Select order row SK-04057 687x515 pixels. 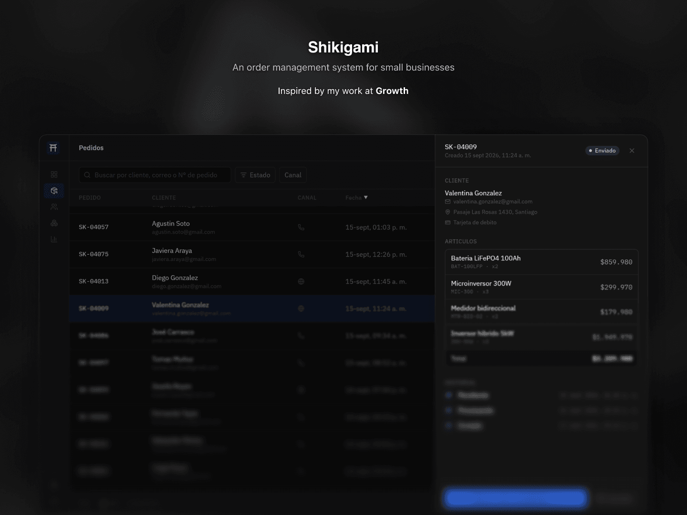(252, 227)
